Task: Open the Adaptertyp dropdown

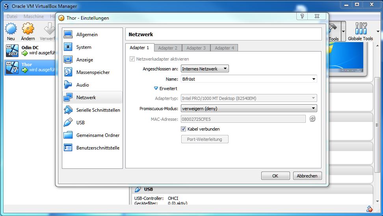Action: 249,98
